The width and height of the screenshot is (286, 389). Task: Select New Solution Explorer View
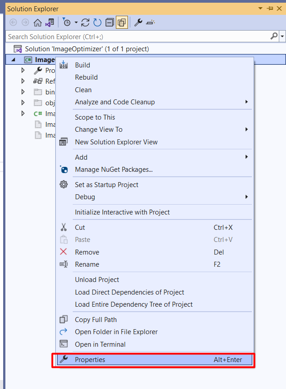(x=155, y=142)
